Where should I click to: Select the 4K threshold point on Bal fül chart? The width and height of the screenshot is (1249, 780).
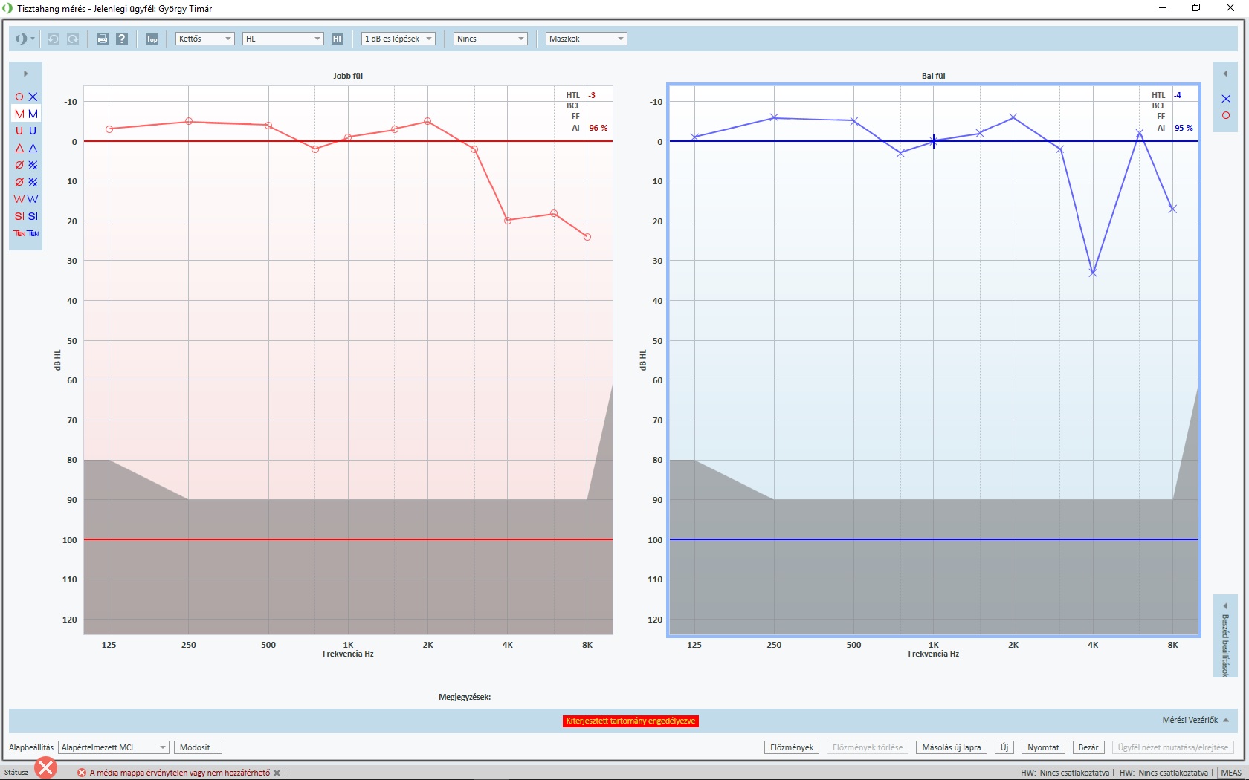(1093, 273)
